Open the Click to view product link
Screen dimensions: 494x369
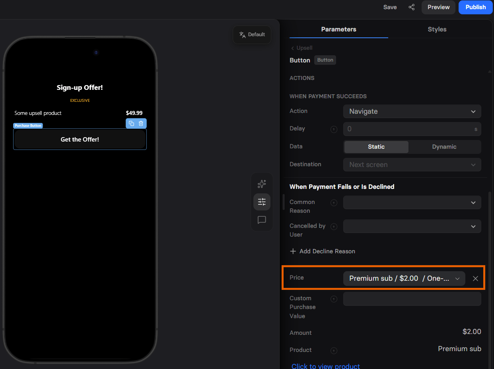pyautogui.click(x=326, y=366)
